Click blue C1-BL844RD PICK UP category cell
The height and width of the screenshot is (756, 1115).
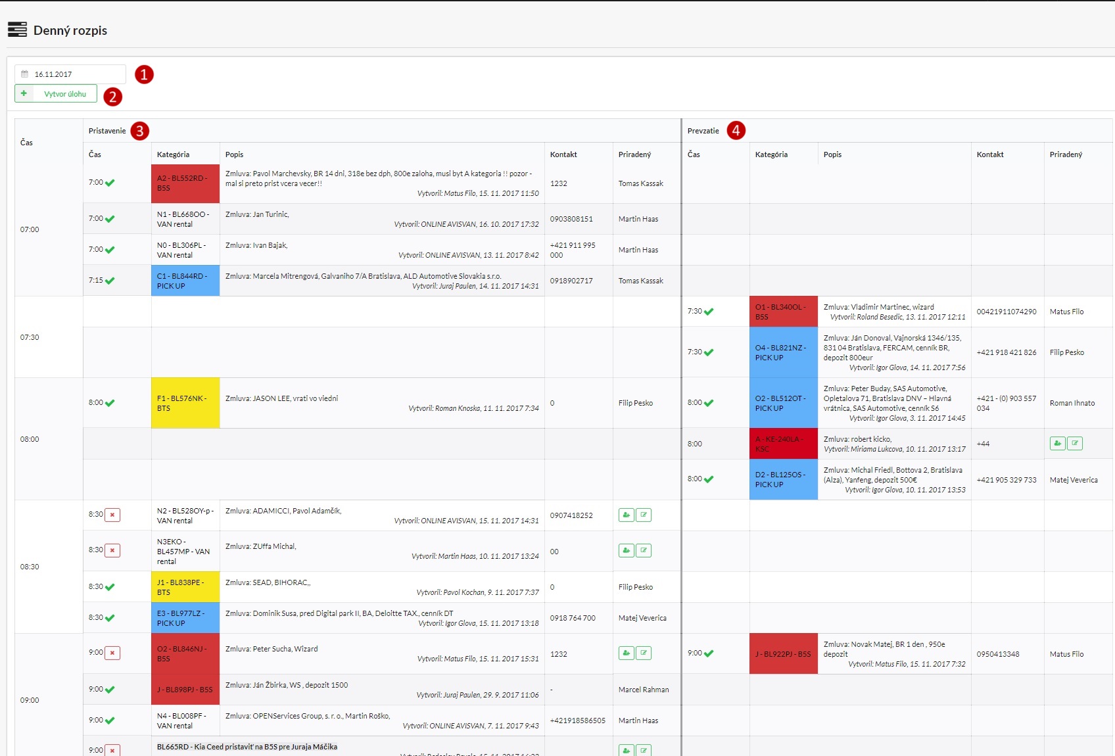coord(185,281)
